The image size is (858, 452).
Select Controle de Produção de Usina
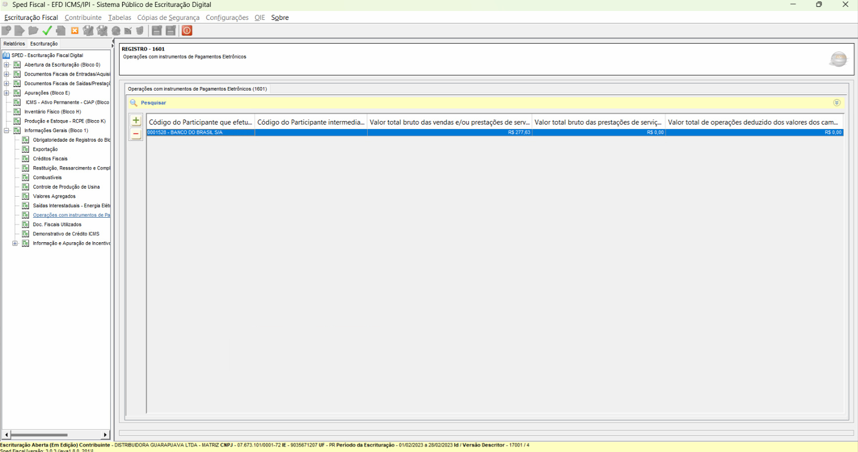click(x=66, y=187)
